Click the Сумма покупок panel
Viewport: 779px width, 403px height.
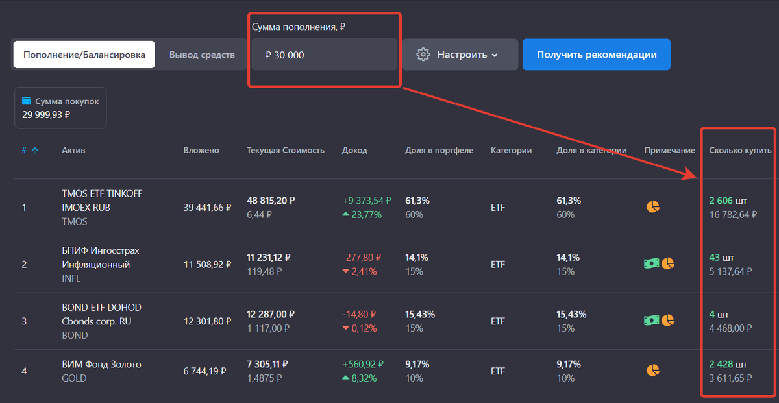pos(60,108)
